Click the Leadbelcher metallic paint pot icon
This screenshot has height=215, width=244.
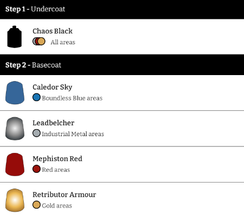(15, 129)
